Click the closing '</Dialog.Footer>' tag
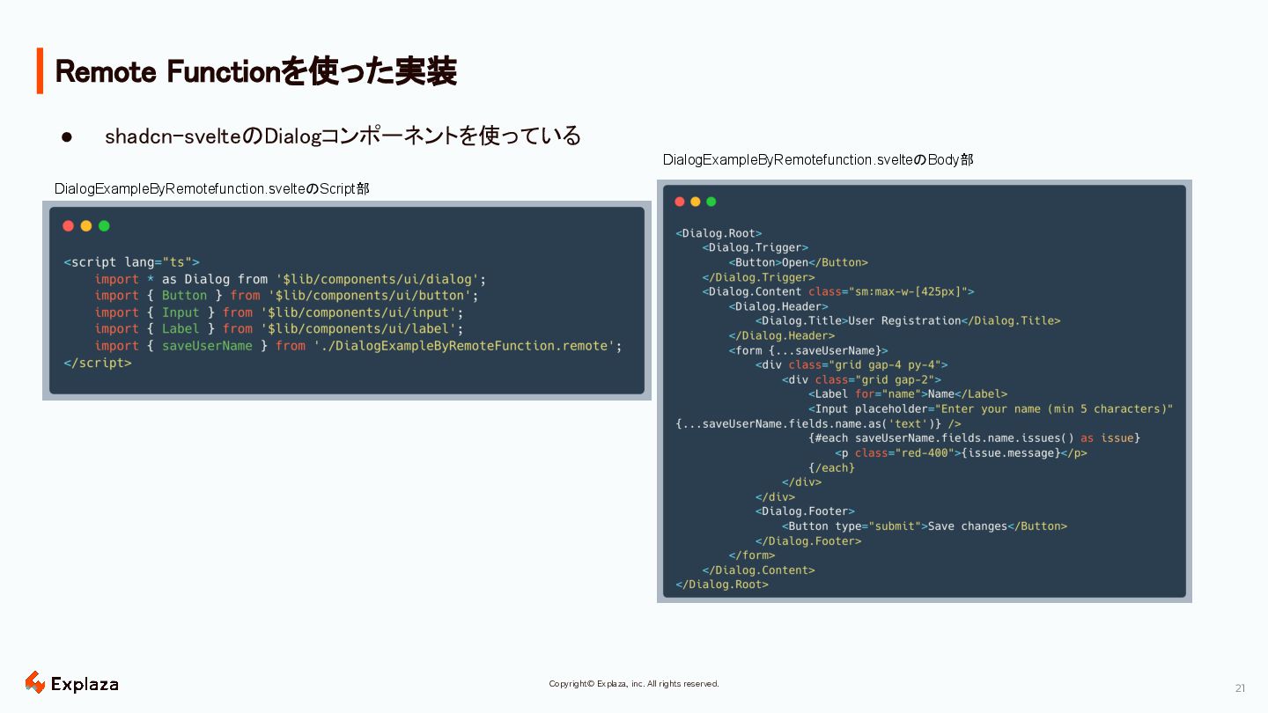 coord(808,540)
